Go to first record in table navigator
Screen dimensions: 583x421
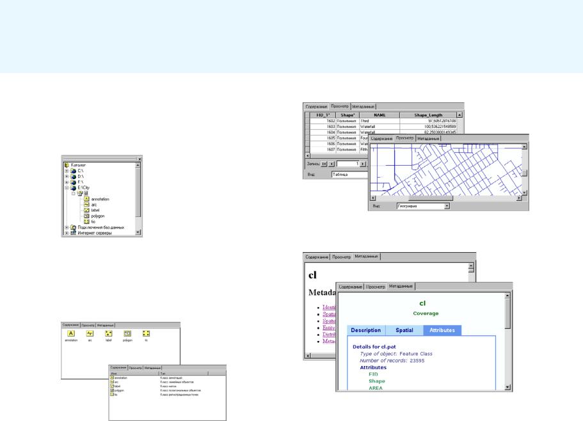tap(324, 164)
